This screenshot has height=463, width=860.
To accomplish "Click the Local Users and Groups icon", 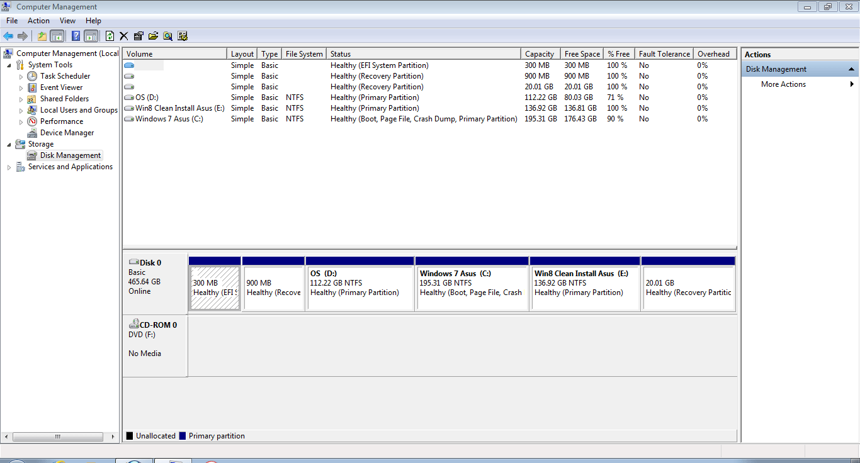I will 32,110.
